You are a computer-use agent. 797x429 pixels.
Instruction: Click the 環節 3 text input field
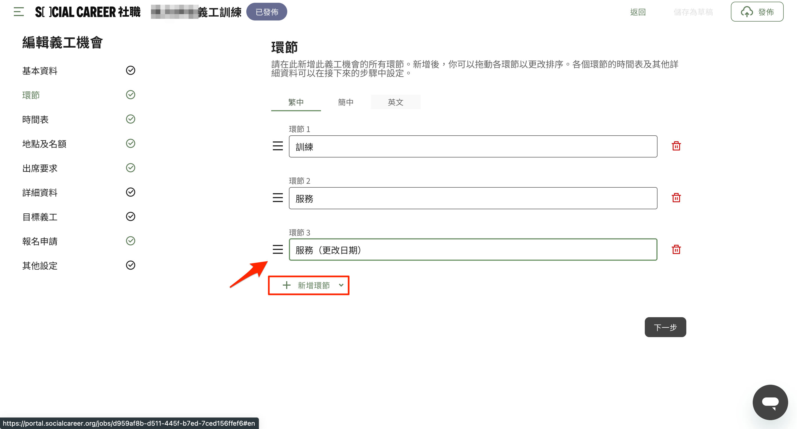(x=473, y=250)
